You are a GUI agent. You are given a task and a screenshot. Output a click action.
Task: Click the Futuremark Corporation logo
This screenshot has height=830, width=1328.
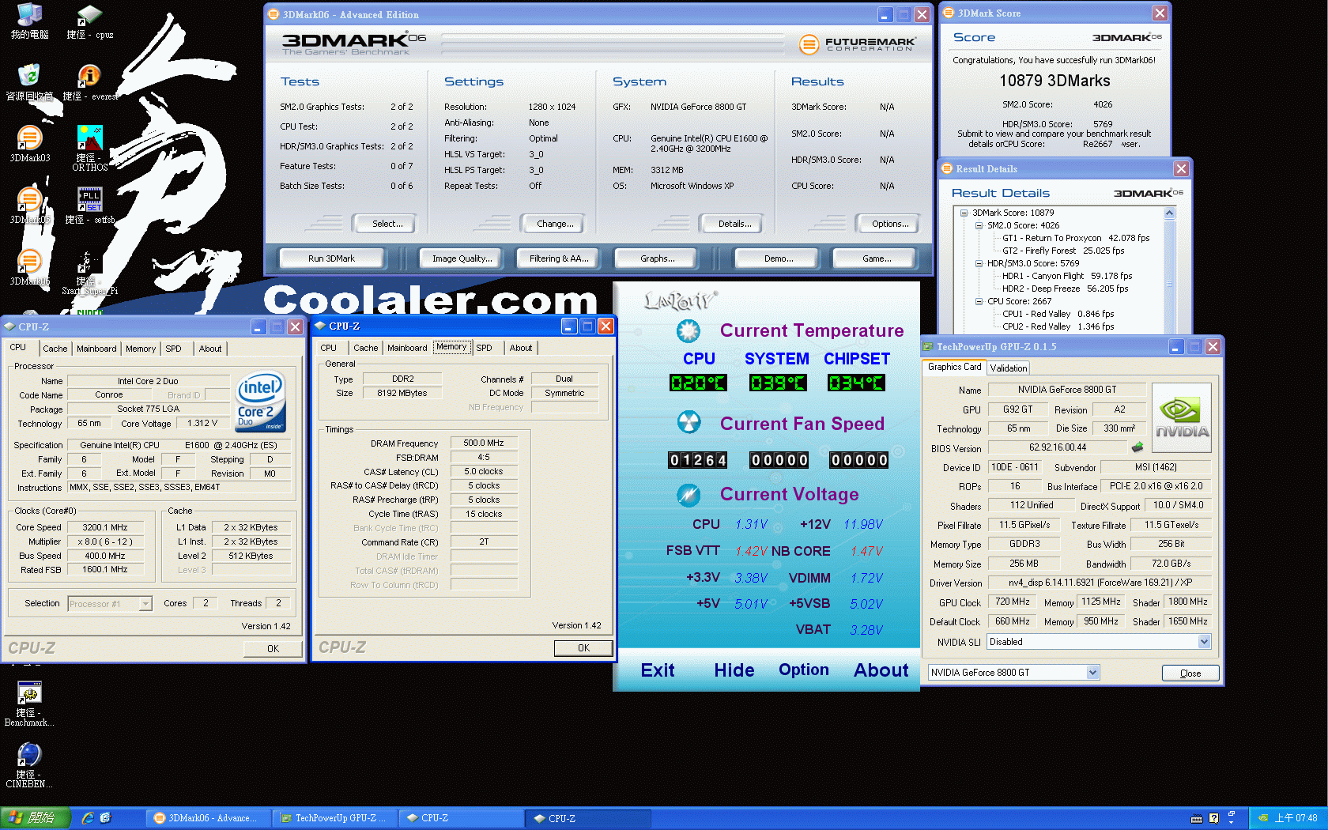[x=857, y=44]
